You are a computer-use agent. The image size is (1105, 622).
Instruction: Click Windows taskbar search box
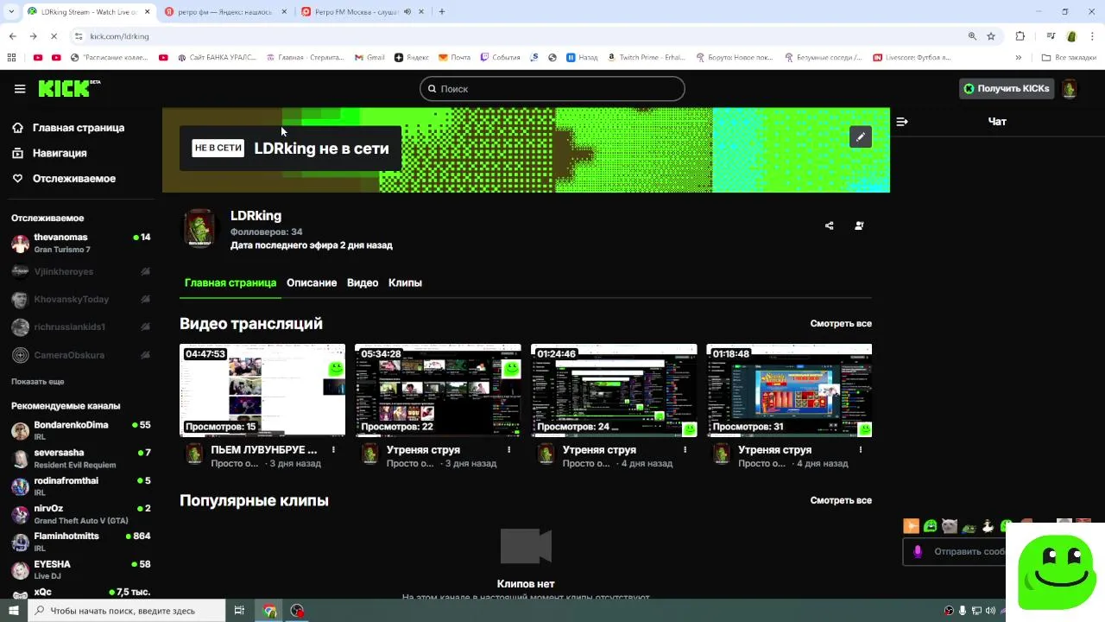coord(127,611)
